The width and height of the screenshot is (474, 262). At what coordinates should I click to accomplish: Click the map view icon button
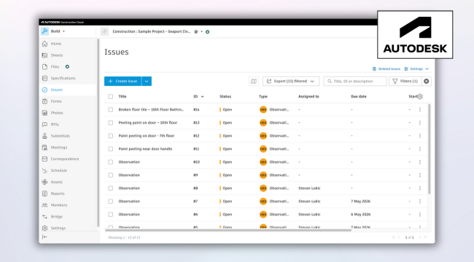pos(254,82)
